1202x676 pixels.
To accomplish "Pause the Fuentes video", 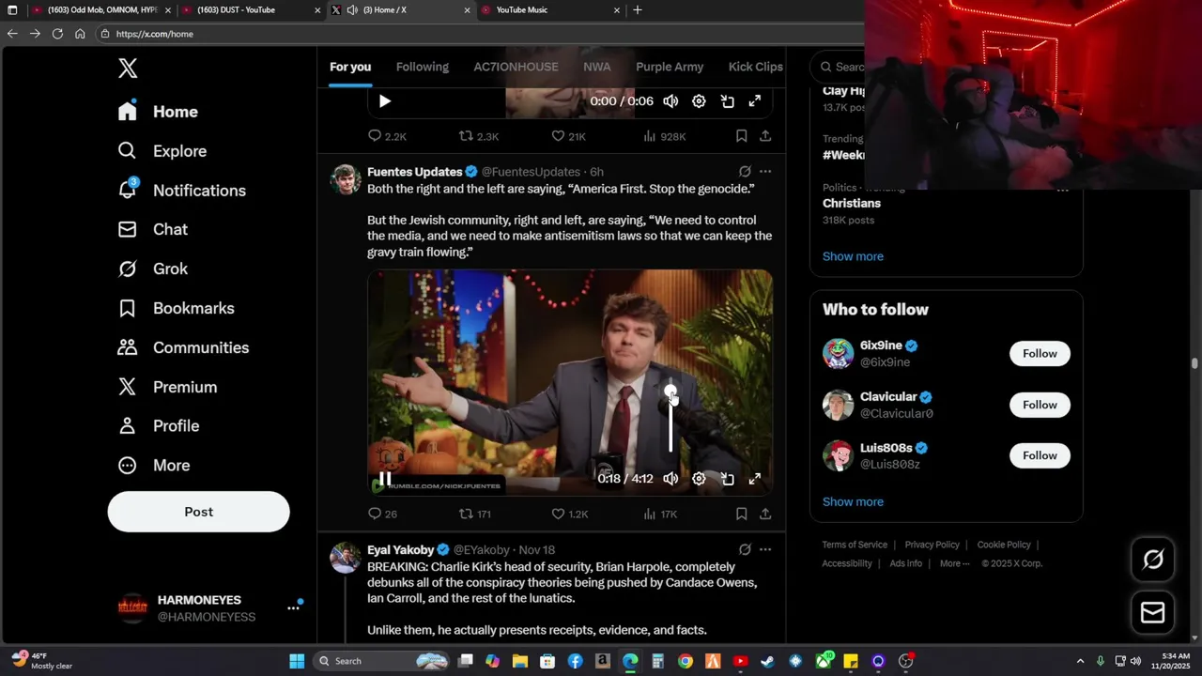I will click(x=384, y=479).
